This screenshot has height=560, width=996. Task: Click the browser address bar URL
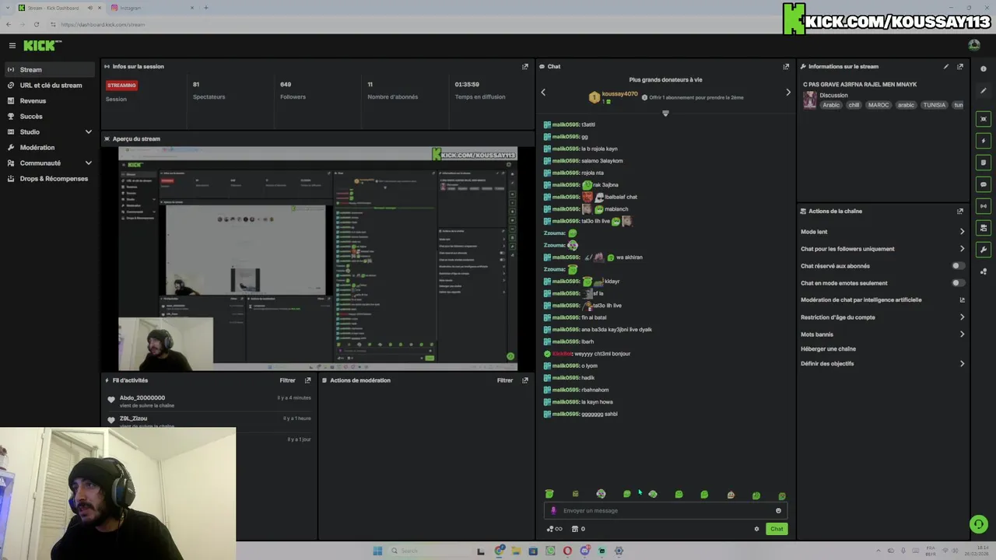[x=103, y=24]
